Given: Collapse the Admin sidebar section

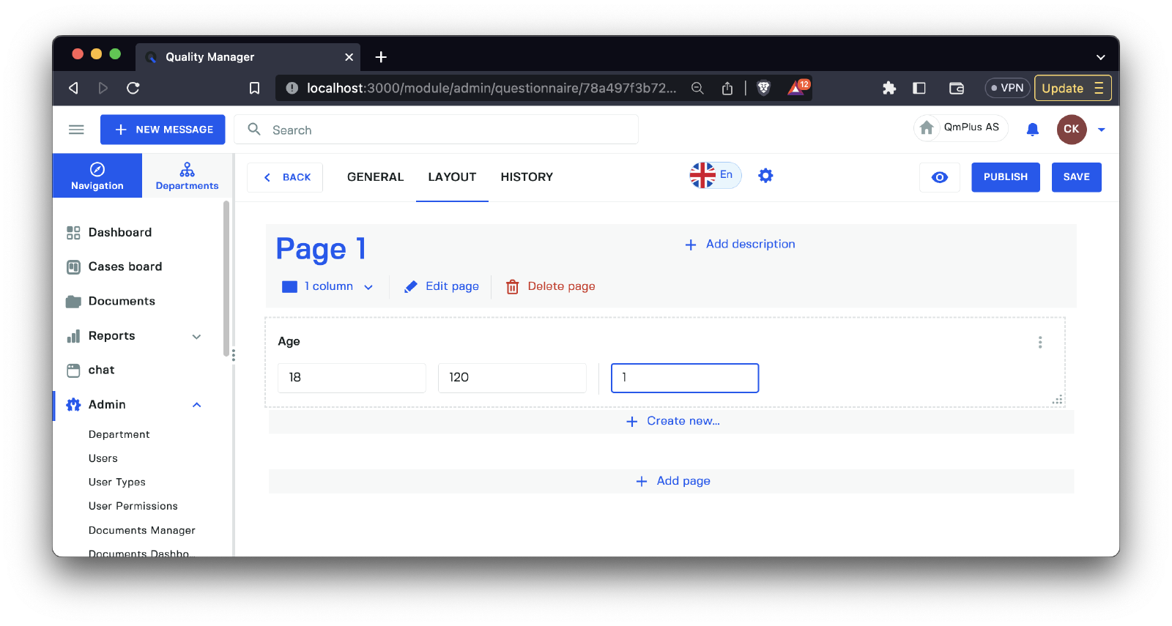Looking at the screenshot, I should point(196,405).
